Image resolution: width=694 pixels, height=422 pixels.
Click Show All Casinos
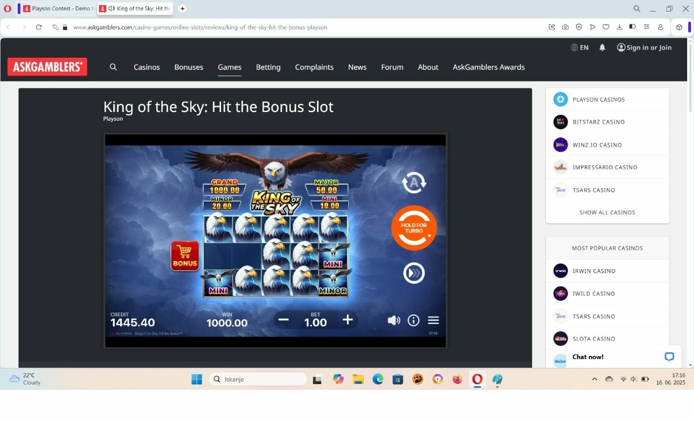[607, 212]
